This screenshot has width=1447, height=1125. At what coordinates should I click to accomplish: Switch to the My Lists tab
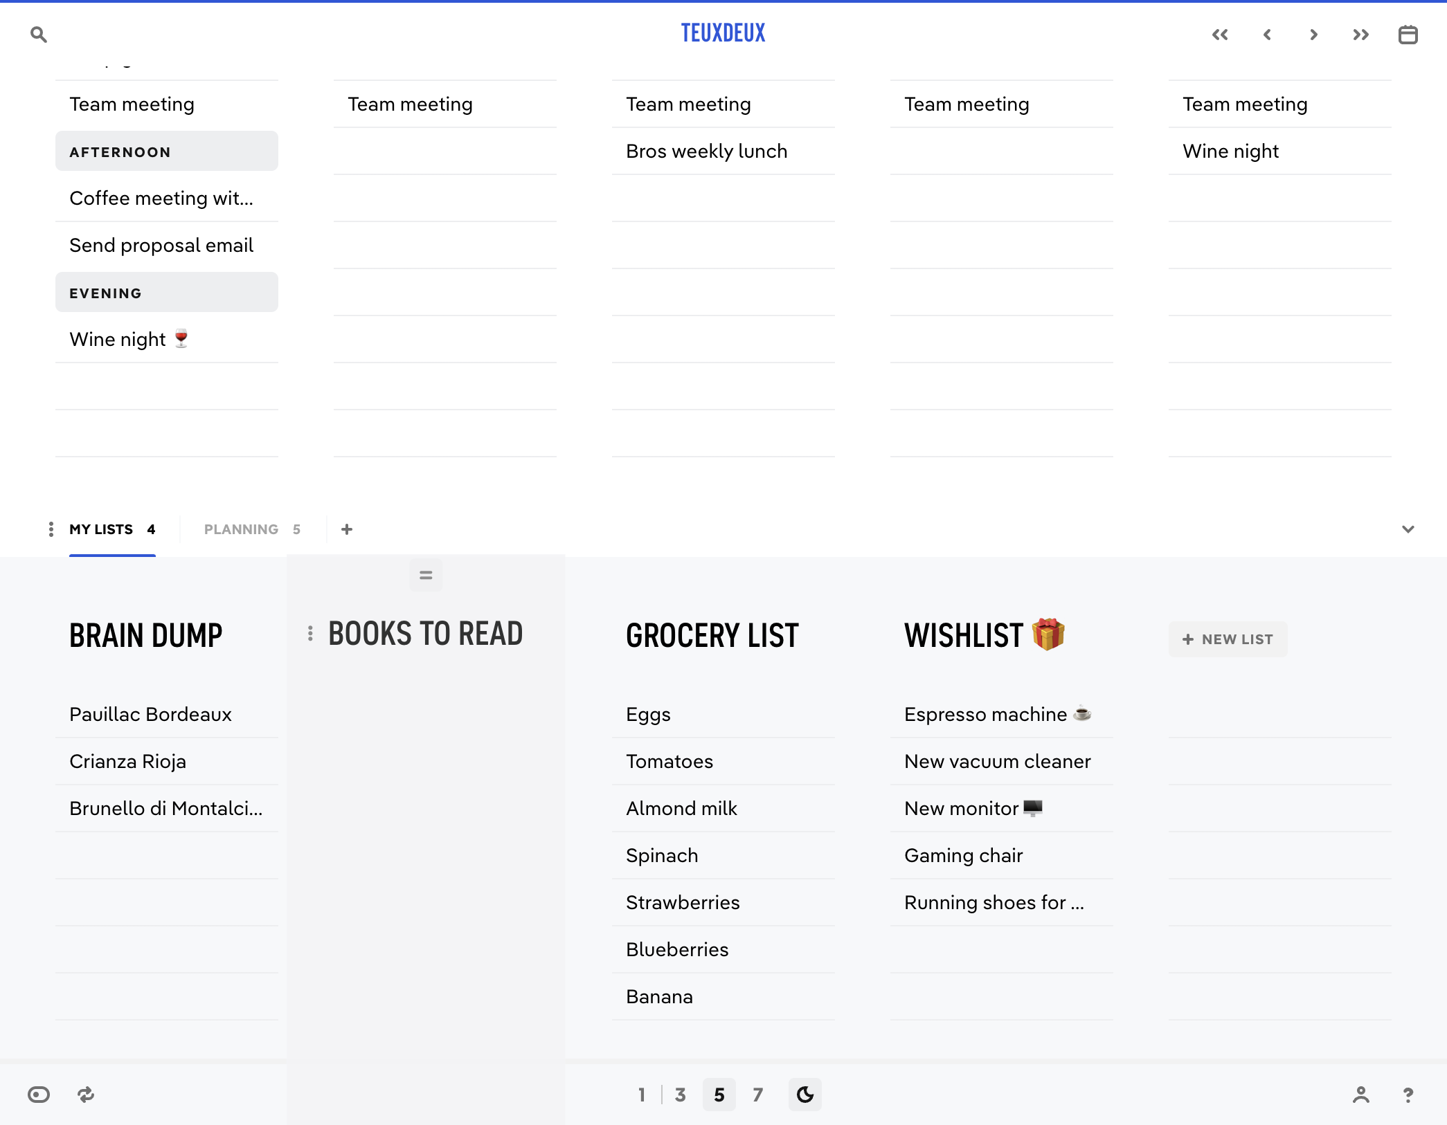point(112,529)
